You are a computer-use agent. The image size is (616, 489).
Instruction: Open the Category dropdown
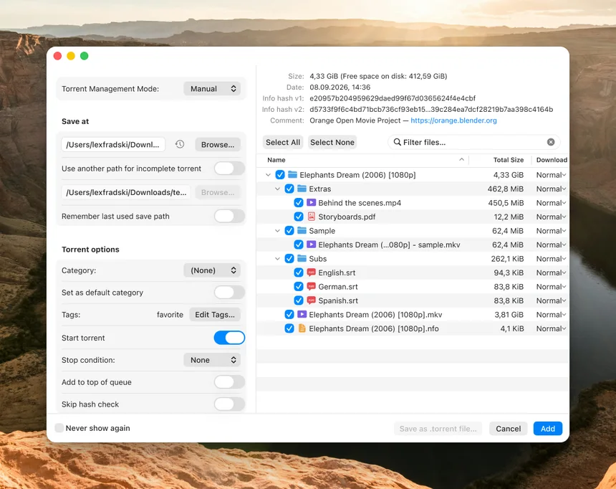pos(213,270)
